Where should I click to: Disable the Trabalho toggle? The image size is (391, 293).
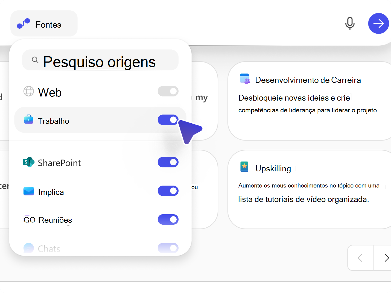[x=168, y=120]
